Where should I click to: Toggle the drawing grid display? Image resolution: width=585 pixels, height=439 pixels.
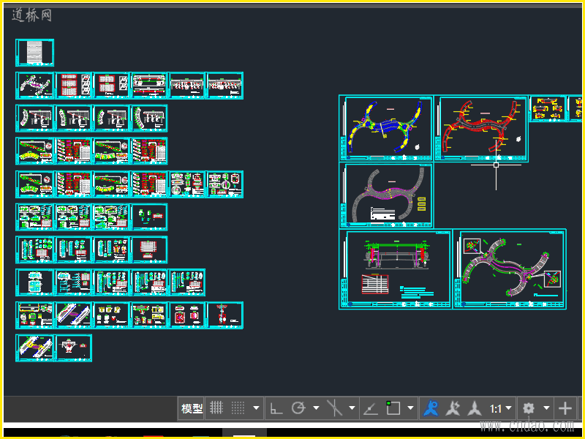pyautogui.click(x=216, y=408)
